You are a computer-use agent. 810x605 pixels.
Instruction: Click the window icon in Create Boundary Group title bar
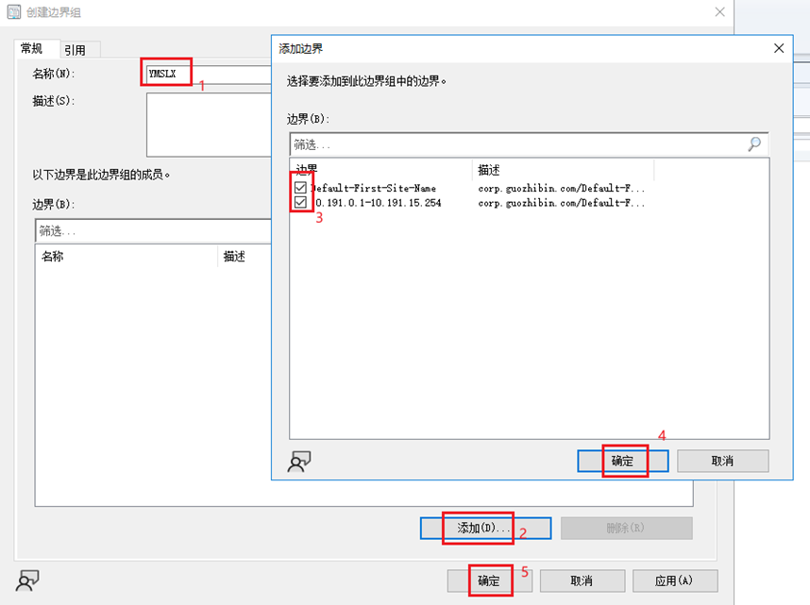14,12
